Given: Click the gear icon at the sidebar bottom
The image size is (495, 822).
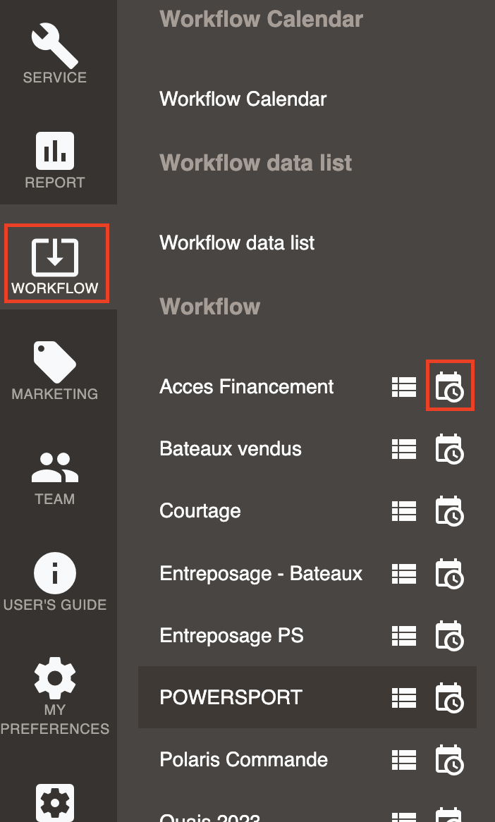Looking at the screenshot, I should click(x=54, y=804).
